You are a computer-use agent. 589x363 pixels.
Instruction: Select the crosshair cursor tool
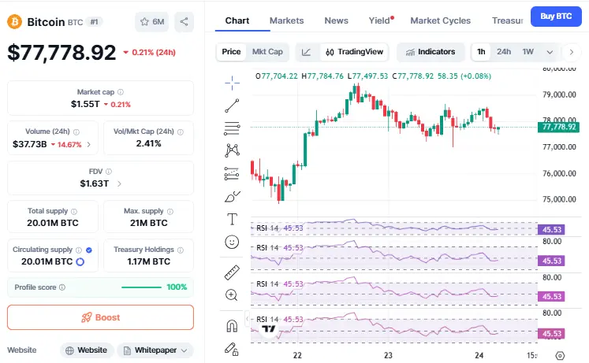pos(232,83)
